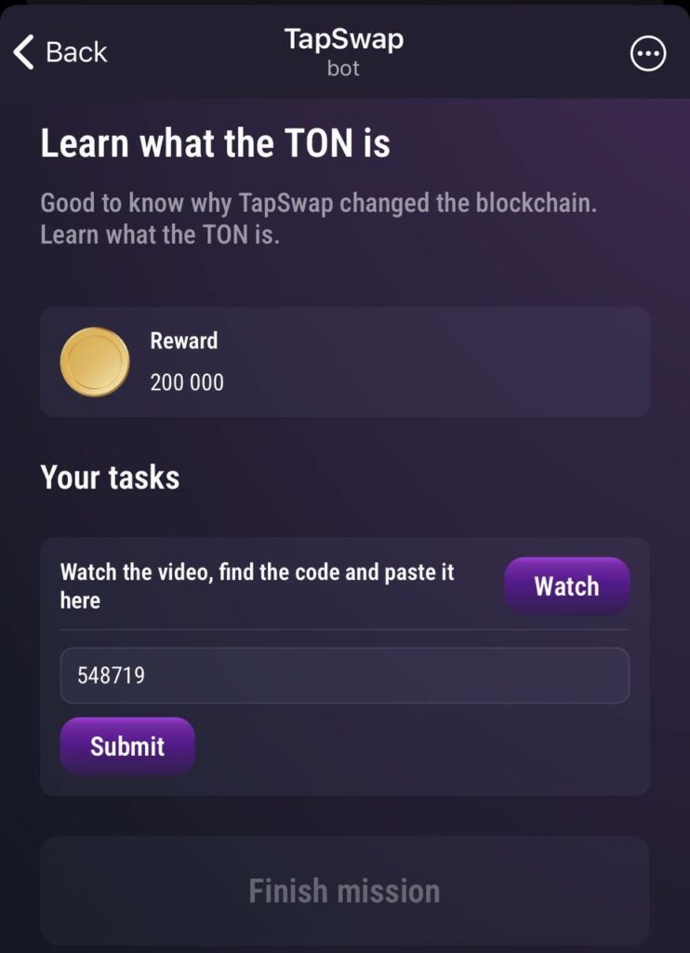The width and height of the screenshot is (690, 953).
Task: Tap the gold coin reward icon
Action: coord(95,362)
